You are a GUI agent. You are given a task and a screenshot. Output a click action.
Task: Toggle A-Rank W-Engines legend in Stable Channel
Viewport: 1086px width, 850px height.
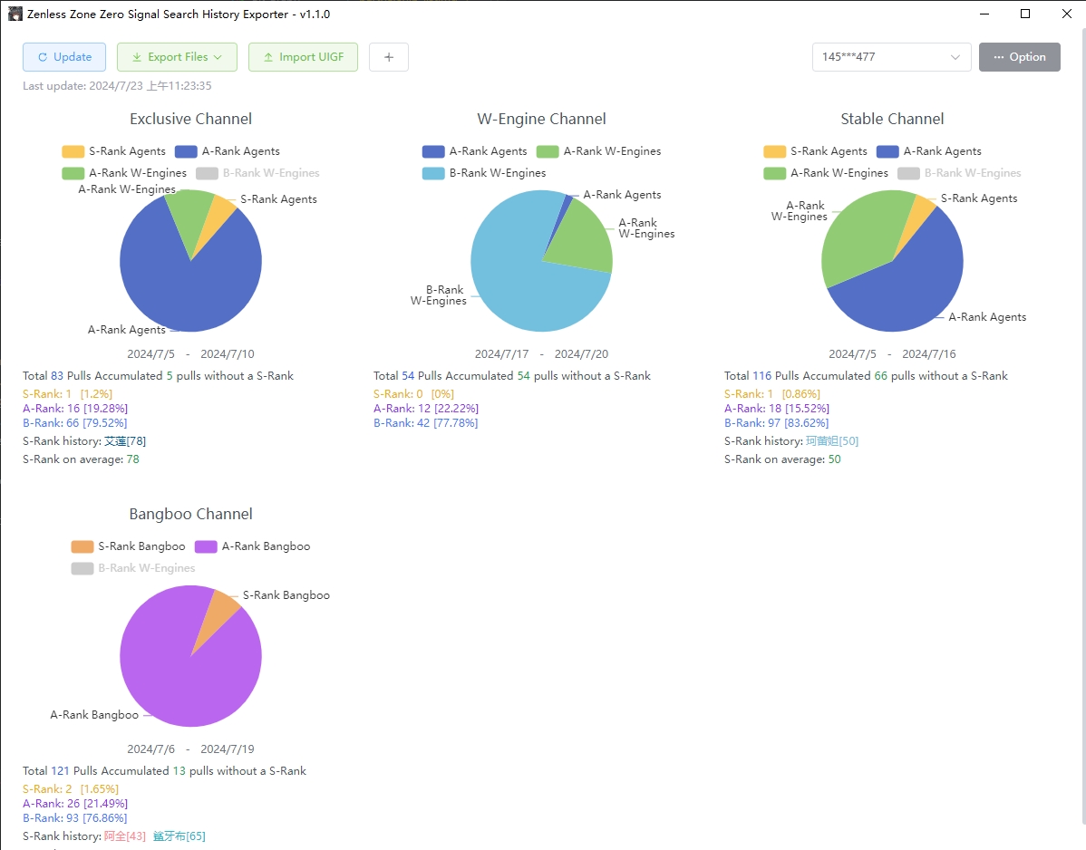(826, 173)
